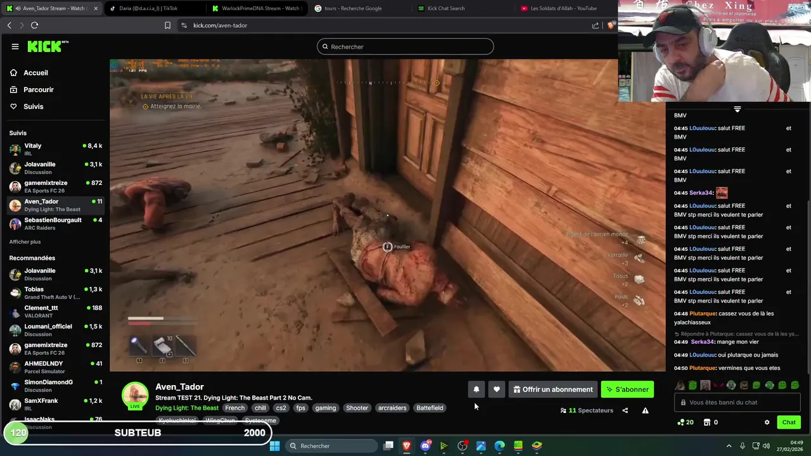Switch to the Daria TikTok tab
Screen dimensions: 811x456
point(154,8)
